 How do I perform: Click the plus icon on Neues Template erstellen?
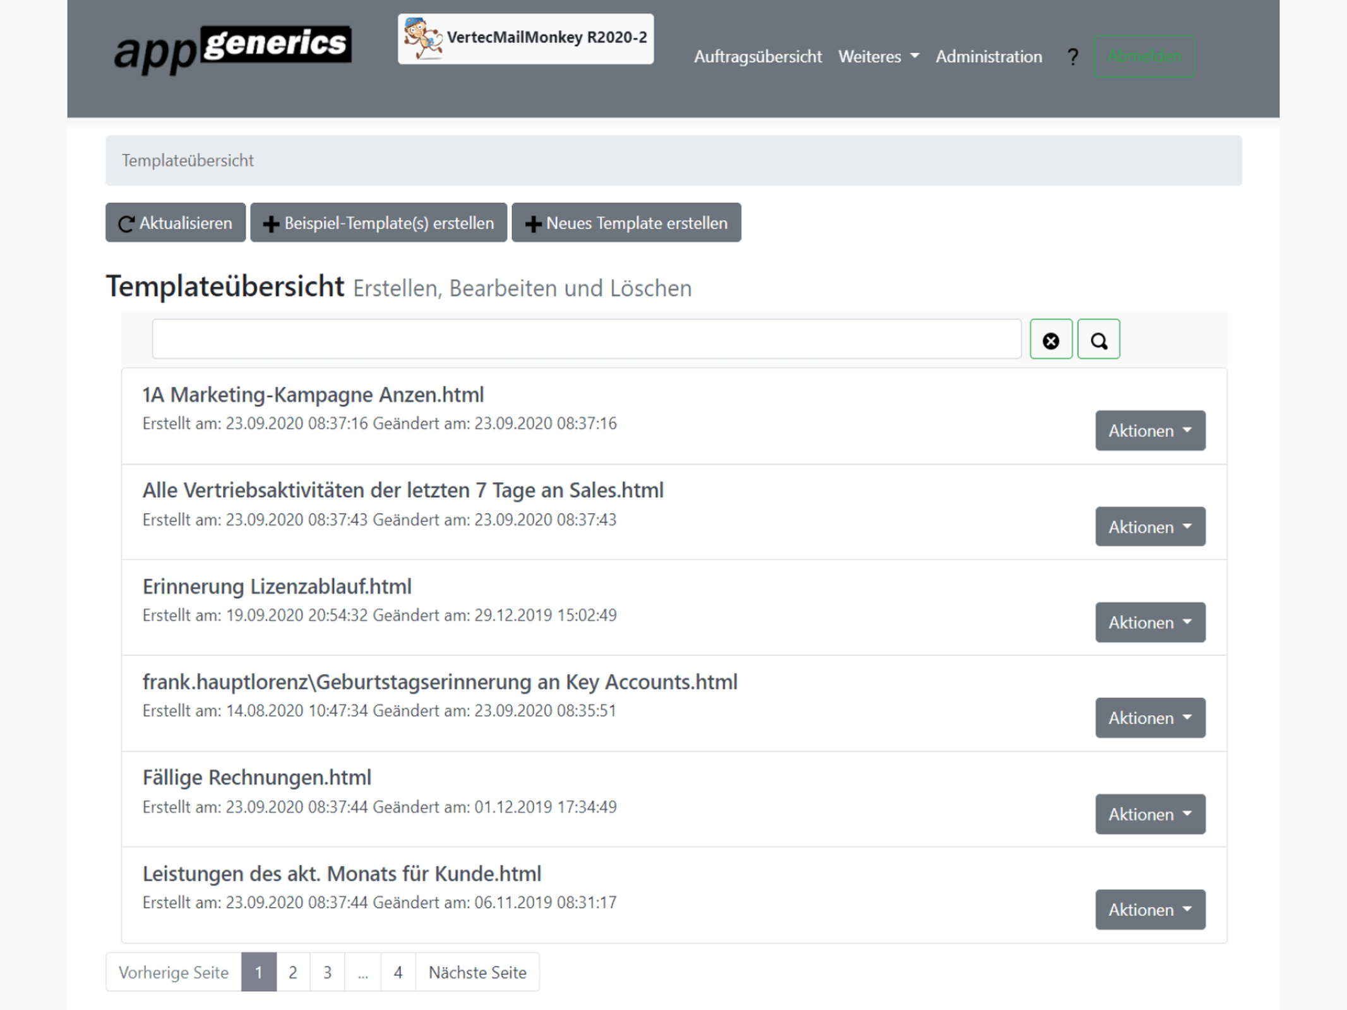coord(532,222)
